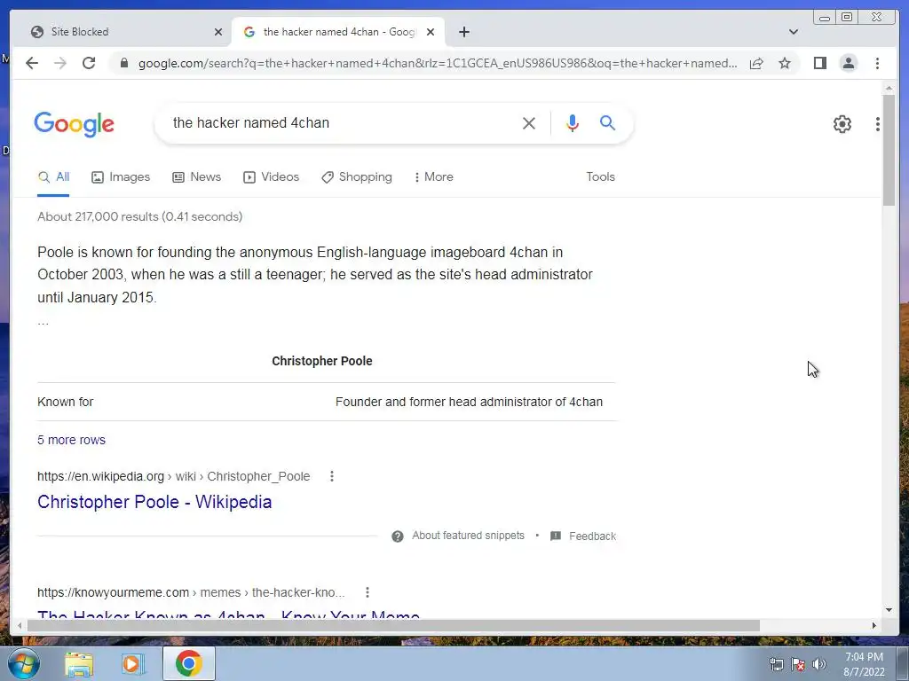The height and width of the screenshot is (681, 909).
Task: Open the Tools filter button
Action: [x=600, y=176]
